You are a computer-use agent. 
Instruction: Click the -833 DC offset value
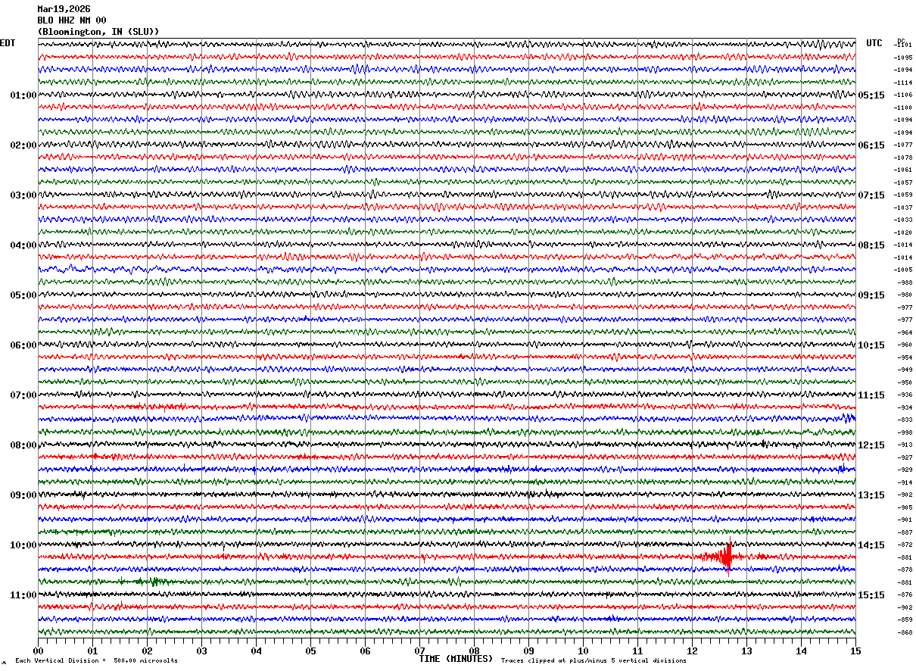coord(905,420)
